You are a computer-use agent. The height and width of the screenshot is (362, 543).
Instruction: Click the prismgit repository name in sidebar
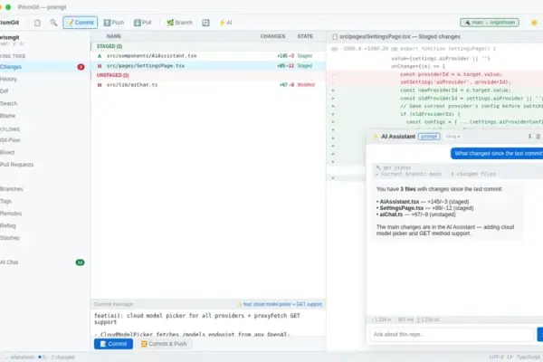click(10, 37)
